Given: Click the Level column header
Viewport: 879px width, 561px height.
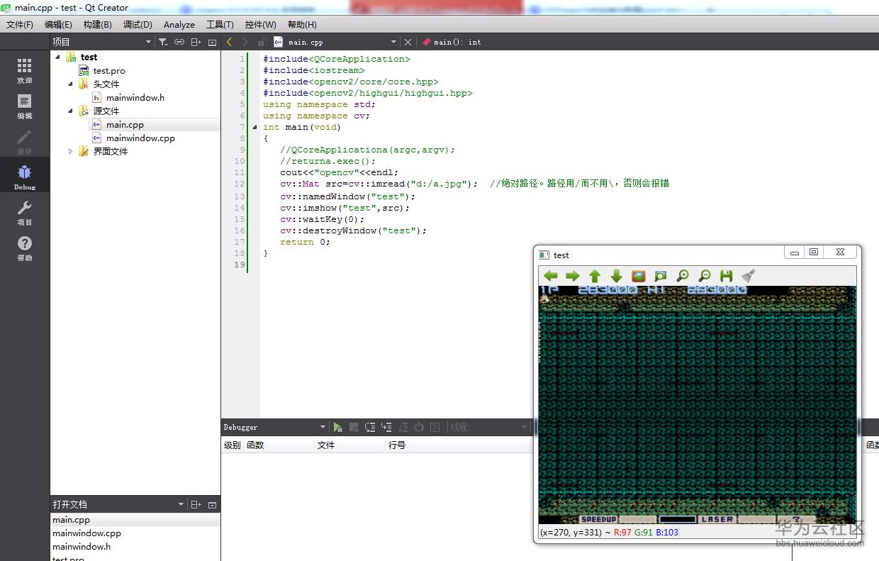Looking at the screenshot, I should (233, 445).
